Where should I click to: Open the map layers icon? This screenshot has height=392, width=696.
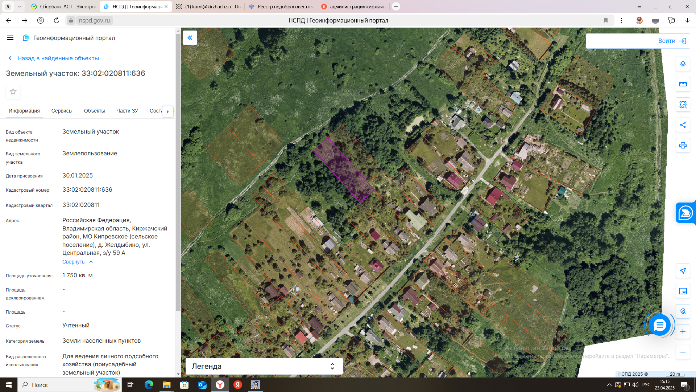[683, 64]
